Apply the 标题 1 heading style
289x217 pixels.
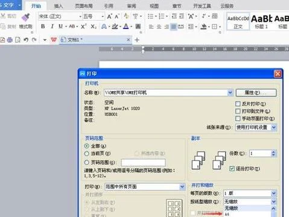tap(261, 22)
